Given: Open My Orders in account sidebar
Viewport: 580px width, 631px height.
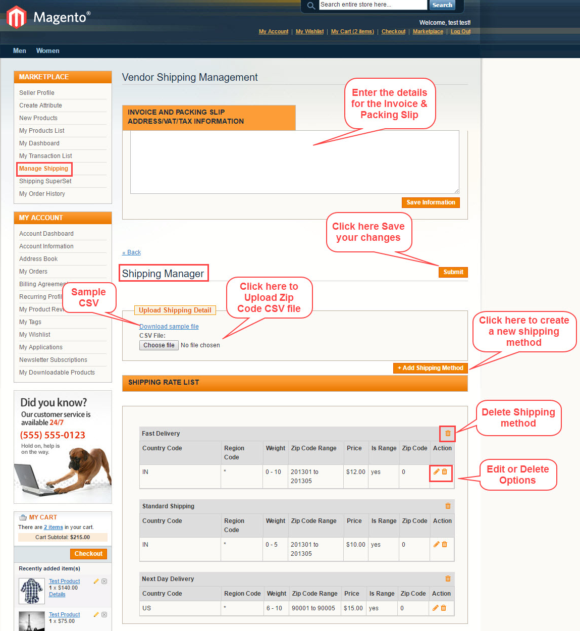Looking at the screenshot, I should click(33, 272).
